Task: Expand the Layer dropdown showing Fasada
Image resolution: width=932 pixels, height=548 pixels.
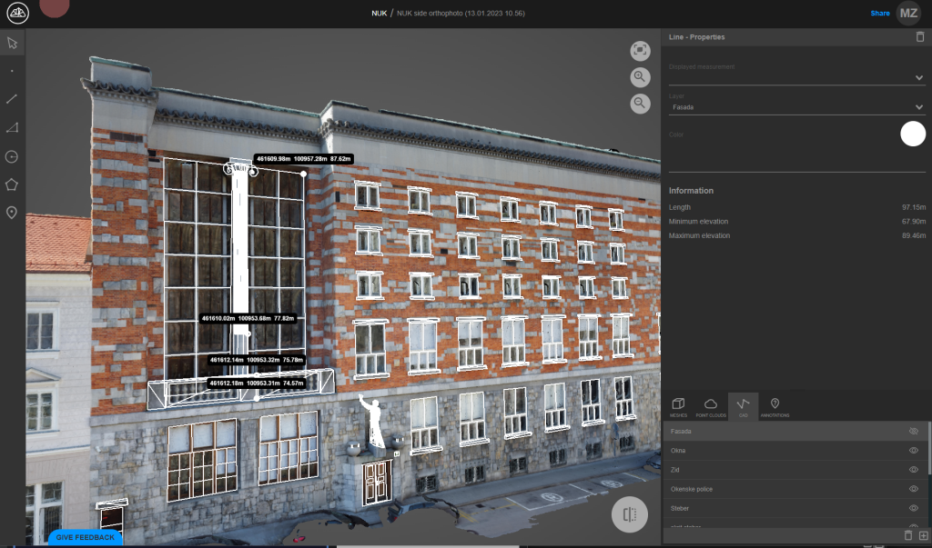Action: (x=918, y=107)
